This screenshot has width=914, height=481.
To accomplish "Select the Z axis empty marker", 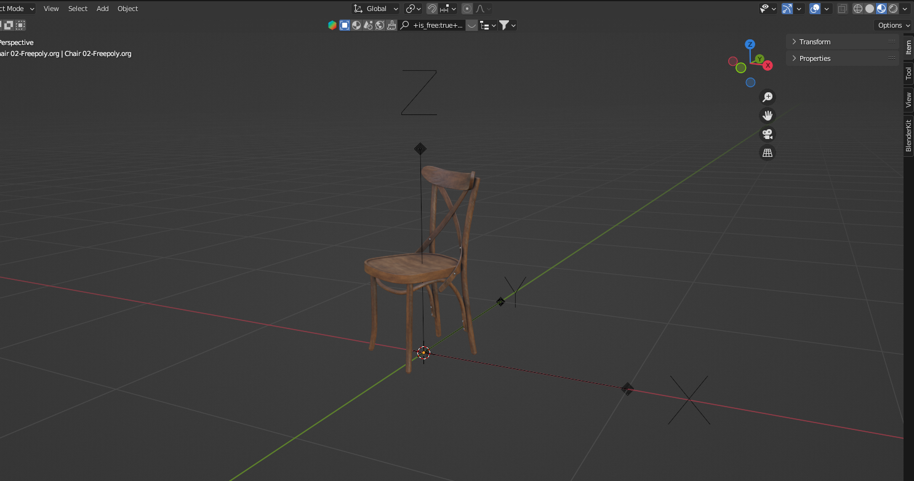I will [420, 149].
